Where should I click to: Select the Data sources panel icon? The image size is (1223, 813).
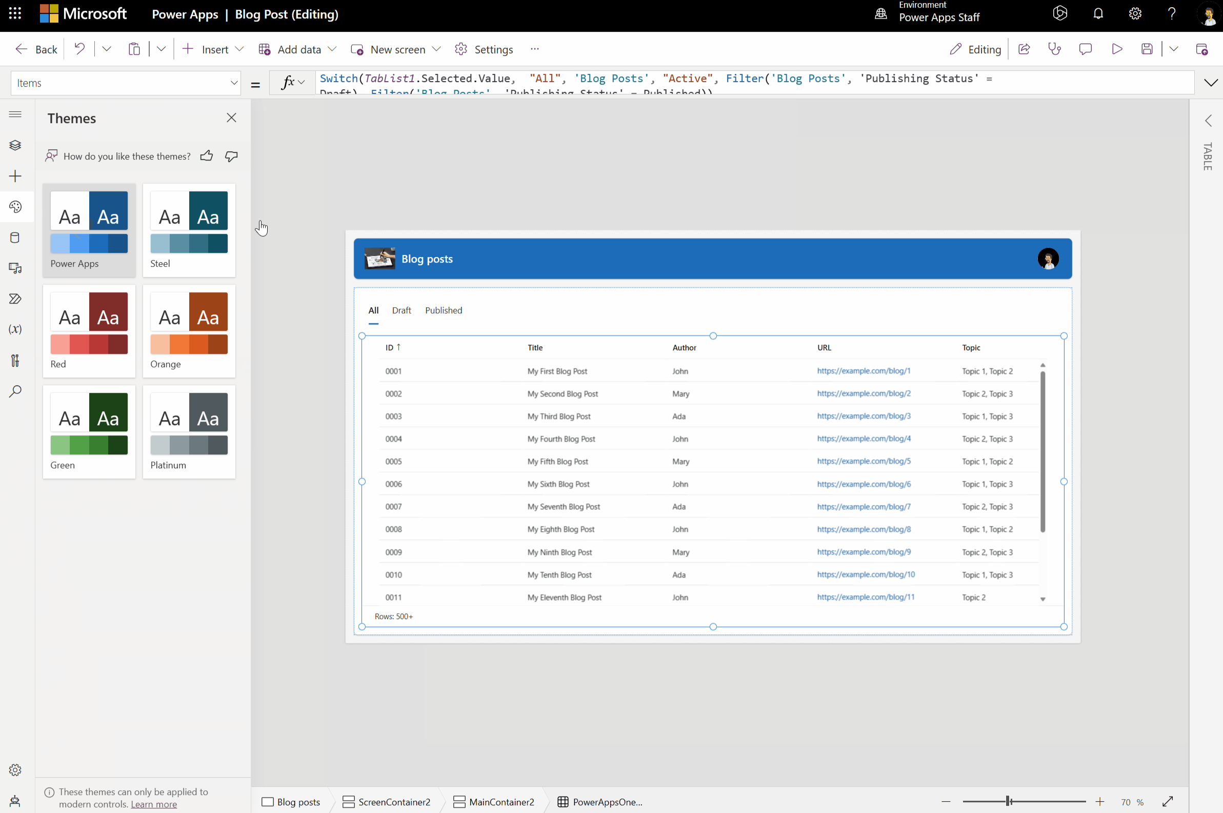15,237
